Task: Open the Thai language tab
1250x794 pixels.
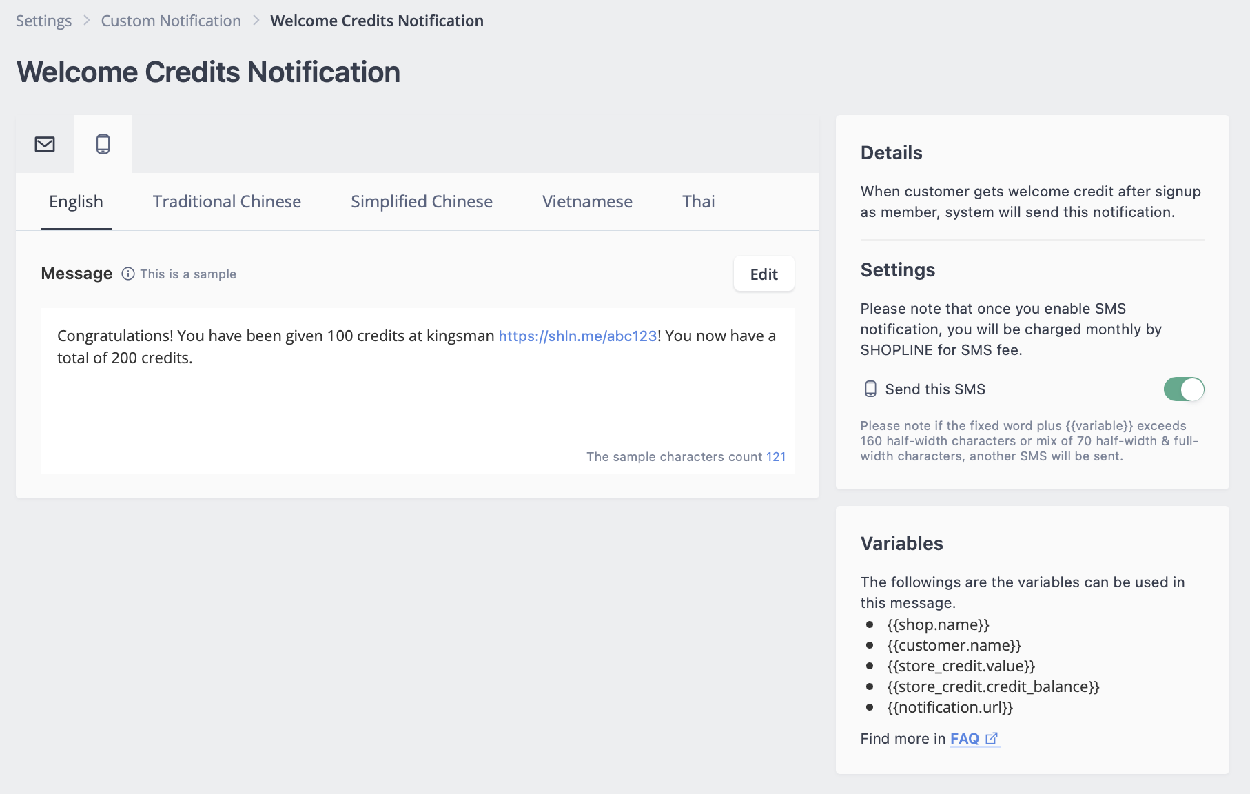Action: (x=699, y=202)
